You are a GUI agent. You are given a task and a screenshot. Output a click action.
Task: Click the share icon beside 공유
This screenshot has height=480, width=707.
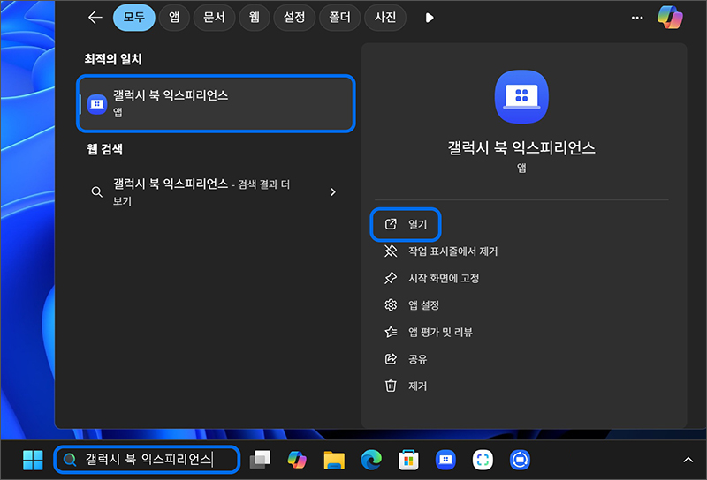point(391,359)
